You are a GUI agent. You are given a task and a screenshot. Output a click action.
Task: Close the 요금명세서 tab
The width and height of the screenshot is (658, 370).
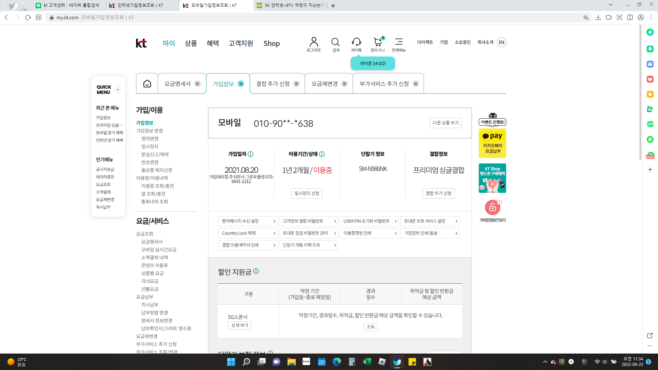[197, 84]
